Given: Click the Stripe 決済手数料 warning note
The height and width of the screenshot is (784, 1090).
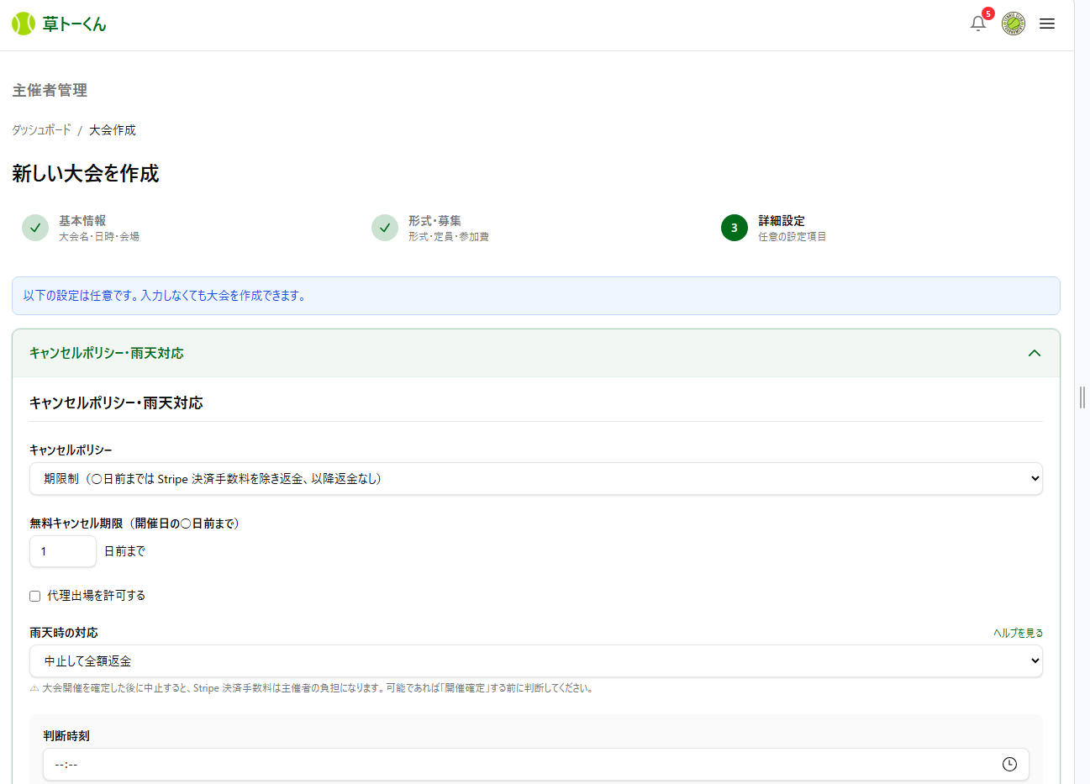Looking at the screenshot, I should point(312,688).
